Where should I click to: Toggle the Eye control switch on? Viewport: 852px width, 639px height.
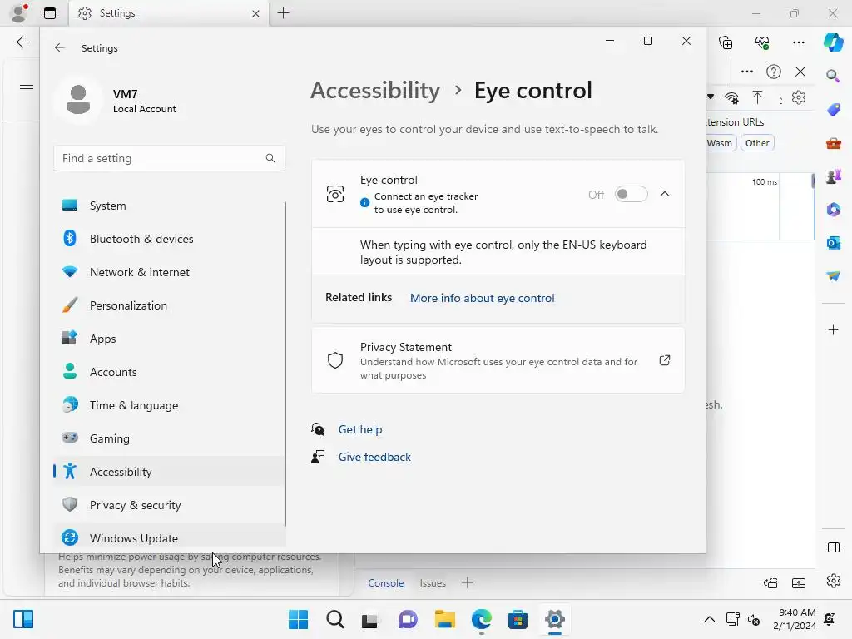click(x=631, y=194)
